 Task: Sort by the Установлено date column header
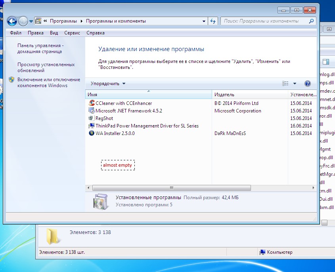[302, 94]
